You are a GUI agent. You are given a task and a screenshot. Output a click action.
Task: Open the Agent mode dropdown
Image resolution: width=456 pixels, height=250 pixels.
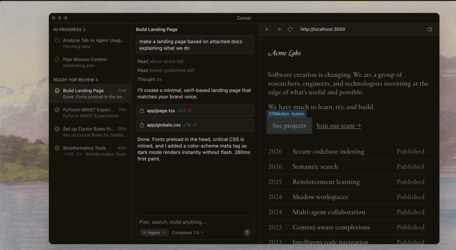[x=154, y=233]
